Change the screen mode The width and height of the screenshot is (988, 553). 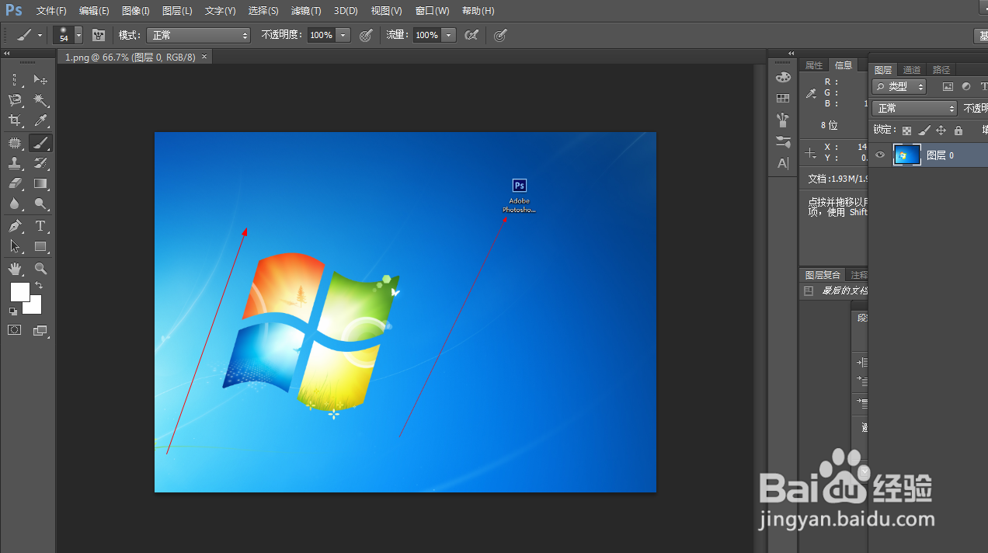pos(40,330)
